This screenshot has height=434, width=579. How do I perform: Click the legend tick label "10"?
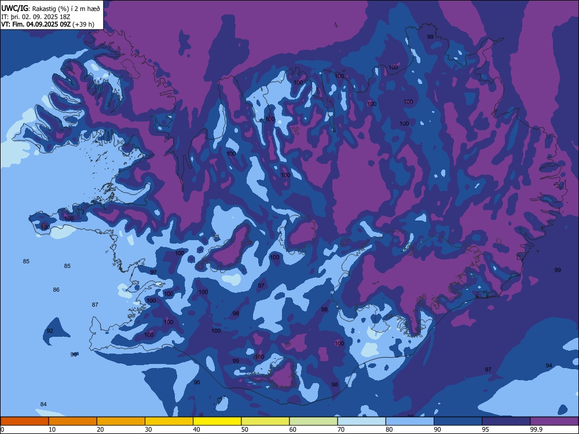pos(52,429)
